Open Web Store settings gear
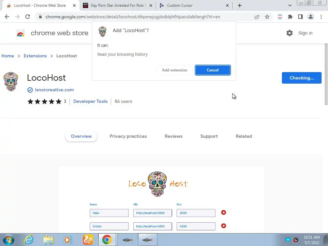This screenshot has width=328, height=246. click(x=290, y=33)
